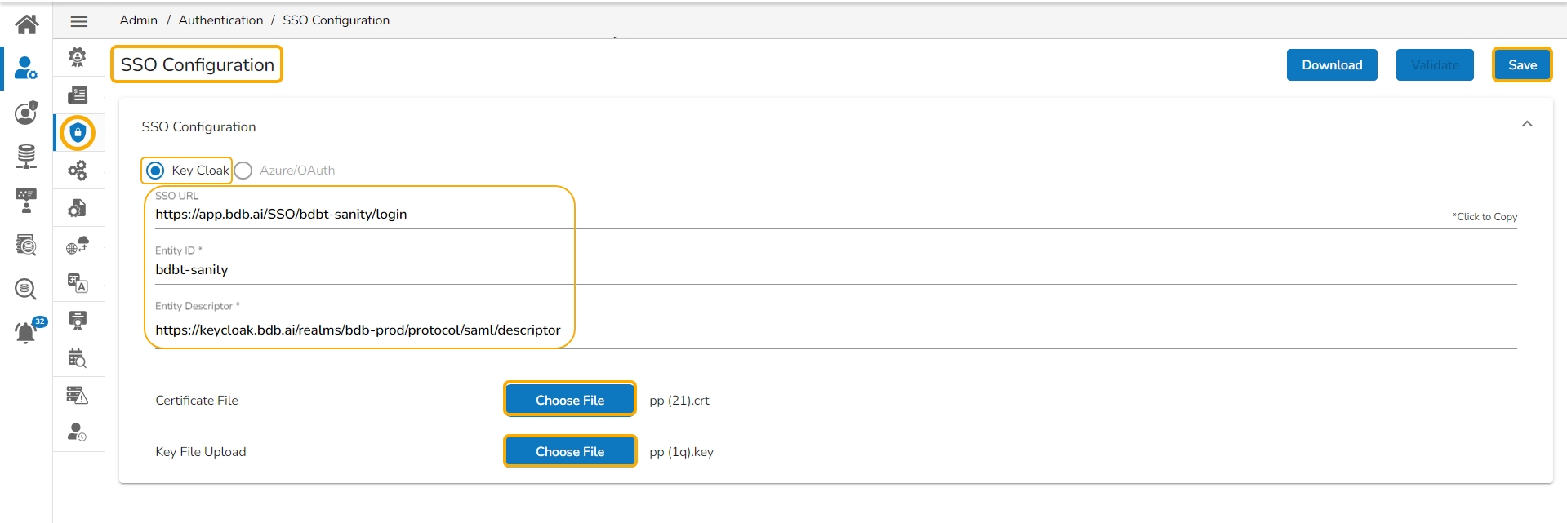Click the server warning icon
Viewport: 1567px width, 523px height.
78,396
